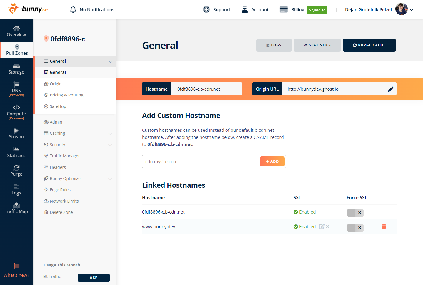Click the Caching menu label
The image size is (423, 285).
click(x=57, y=133)
